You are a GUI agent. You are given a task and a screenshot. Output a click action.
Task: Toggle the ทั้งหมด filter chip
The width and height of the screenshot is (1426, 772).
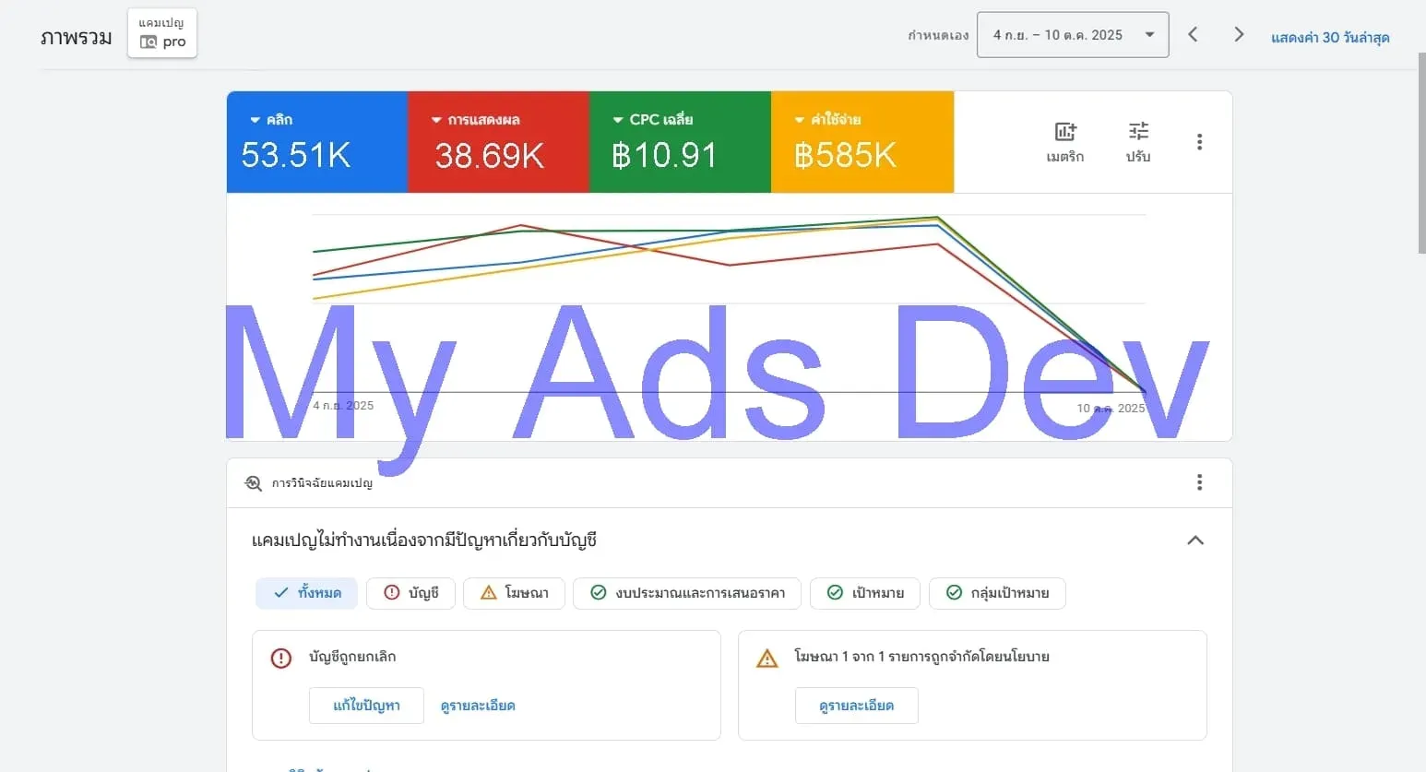(x=306, y=593)
